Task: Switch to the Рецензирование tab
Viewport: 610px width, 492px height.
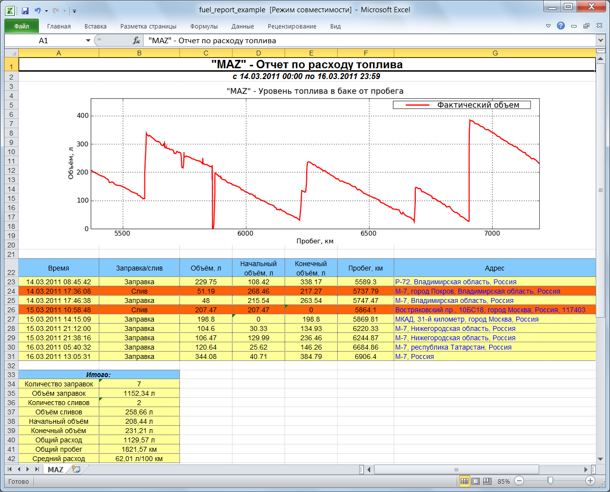Action: tap(292, 27)
